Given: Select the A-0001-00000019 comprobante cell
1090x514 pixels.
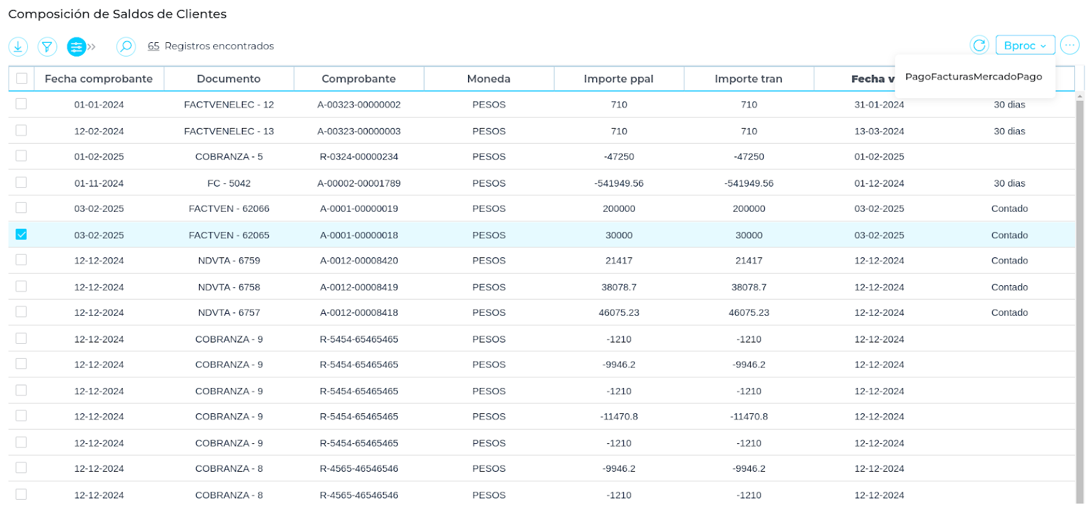Looking at the screenshot, I should pos(359,209).
